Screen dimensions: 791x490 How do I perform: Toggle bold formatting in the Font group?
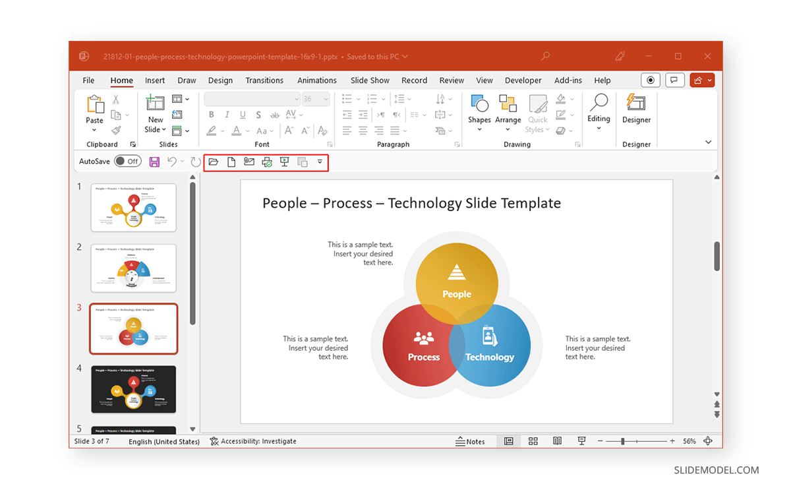212,115
